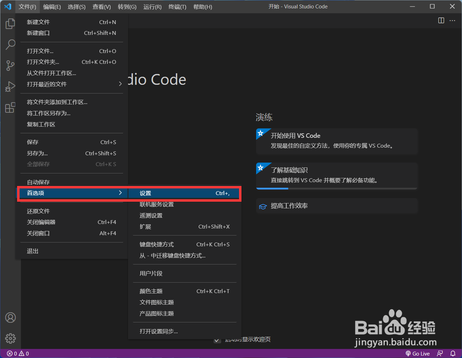Select 关闭编辑器 menu entry

pyautogui.click(x=72, y=222)
